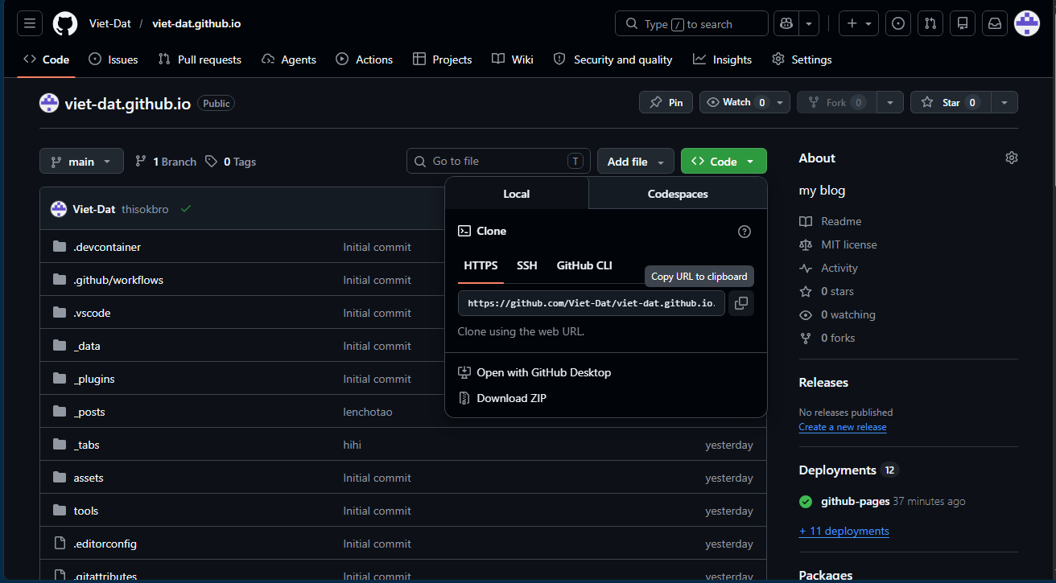The height and width of the screenshot is (583, 1056).
Task: Star this repository
Action: 951,102
